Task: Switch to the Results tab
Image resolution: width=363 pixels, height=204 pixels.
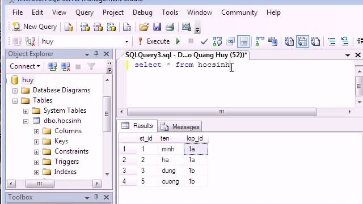Action: pos(137,126)
